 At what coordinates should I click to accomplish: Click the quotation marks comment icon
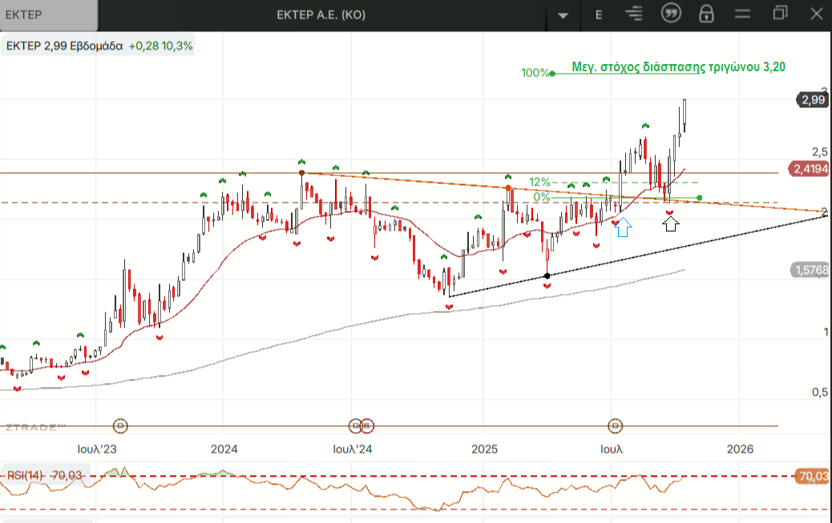(671, 14)
